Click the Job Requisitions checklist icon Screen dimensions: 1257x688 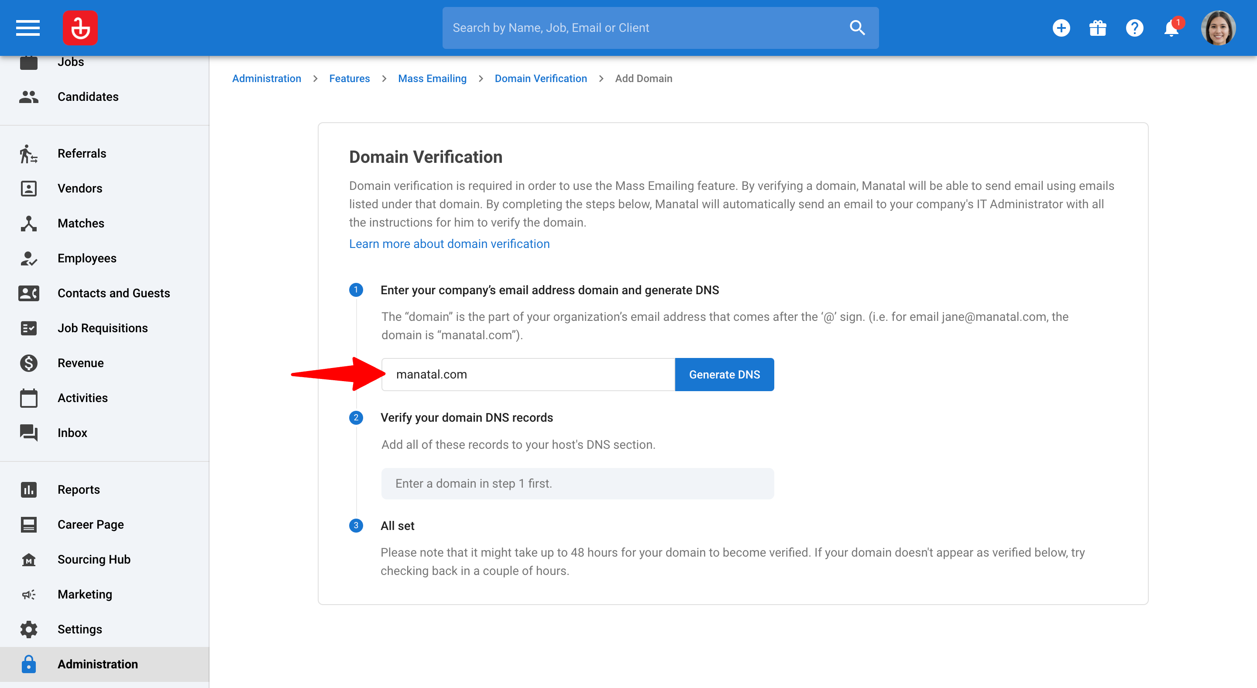[x=29, y=328]
